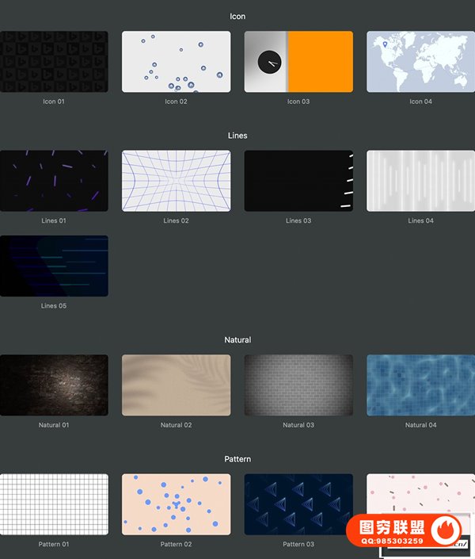
Task: Click the Lines 03 black background thumbnail
Action: tap(298, 181)
